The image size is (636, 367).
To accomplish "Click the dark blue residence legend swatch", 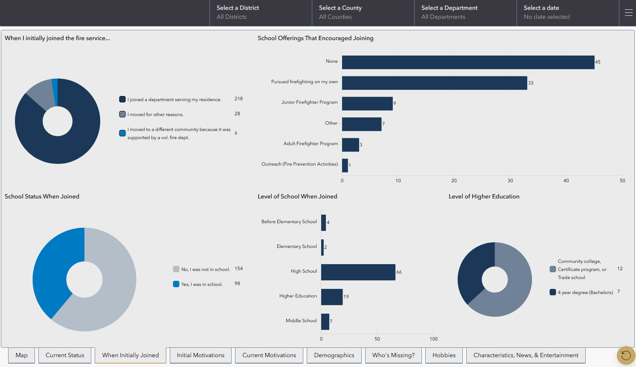I will 122,99.
